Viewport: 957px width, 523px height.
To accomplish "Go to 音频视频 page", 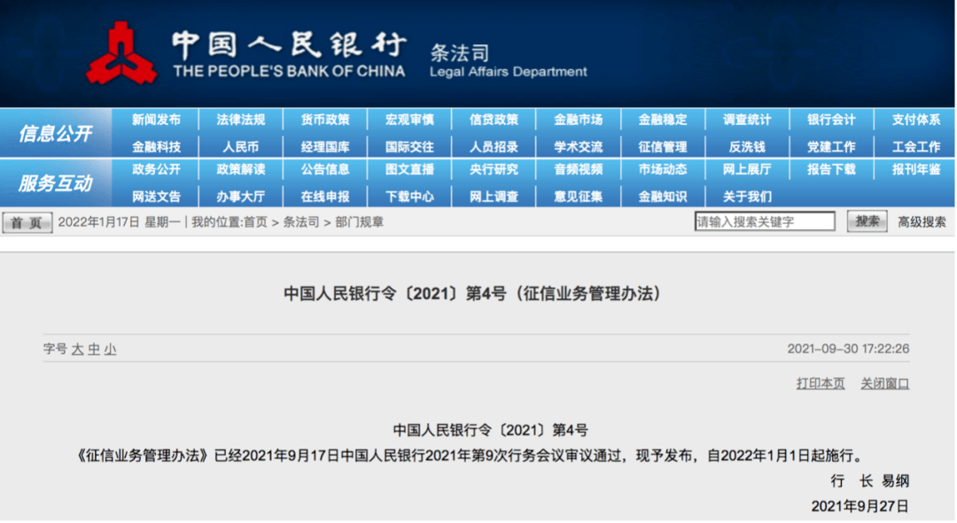I will [x=578, y=169].
